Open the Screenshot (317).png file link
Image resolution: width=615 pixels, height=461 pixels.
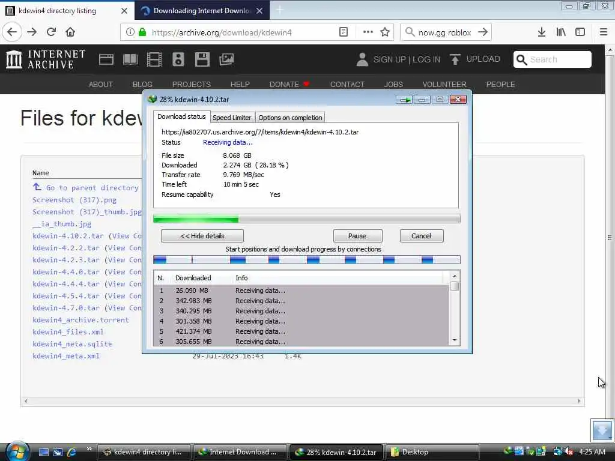(74, 200)
